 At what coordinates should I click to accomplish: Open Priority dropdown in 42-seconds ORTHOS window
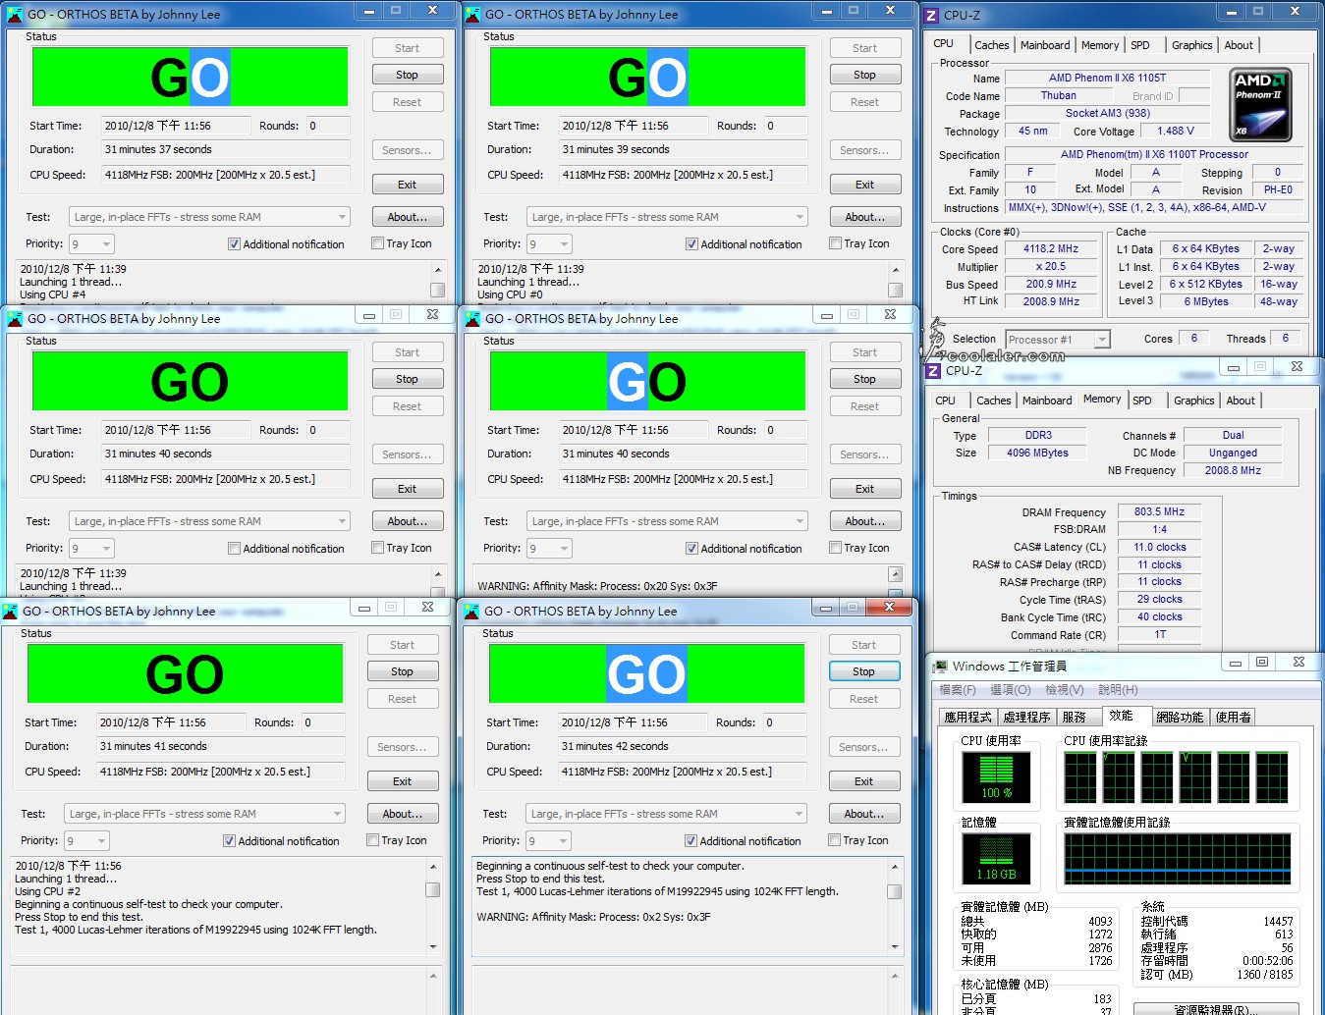pyautogui.click(x=548, y=840)
